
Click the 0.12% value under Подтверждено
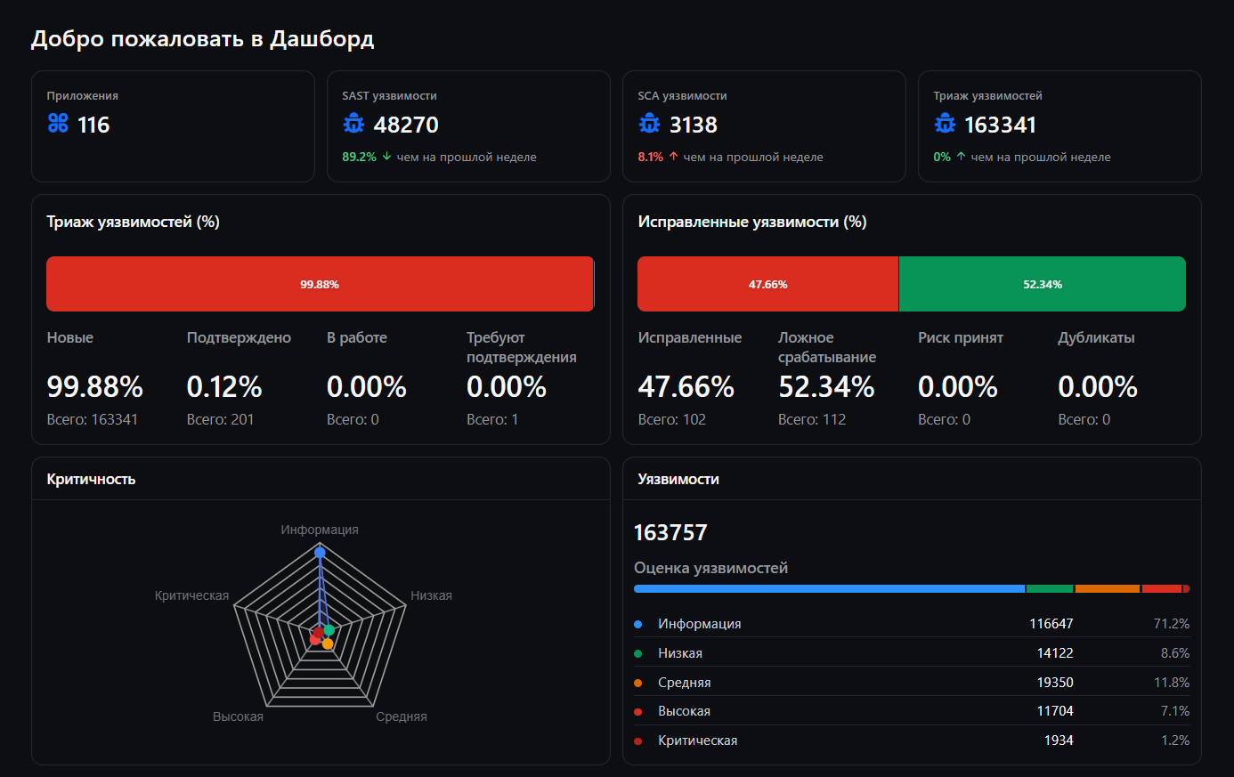(224, 386)
